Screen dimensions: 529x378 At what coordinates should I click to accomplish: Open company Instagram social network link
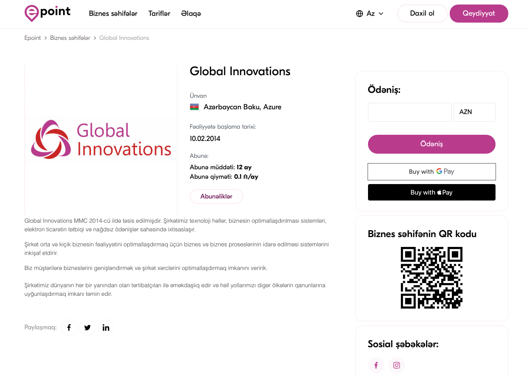pos(396,365)
